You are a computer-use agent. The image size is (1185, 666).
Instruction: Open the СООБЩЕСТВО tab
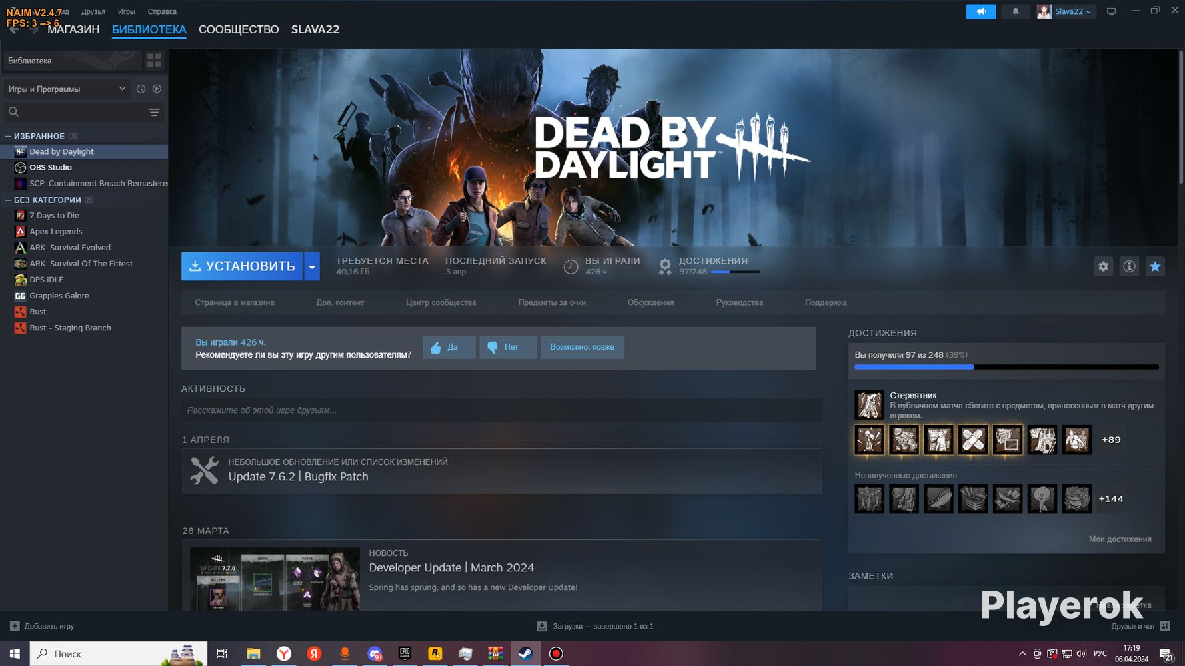click(239, 29)
